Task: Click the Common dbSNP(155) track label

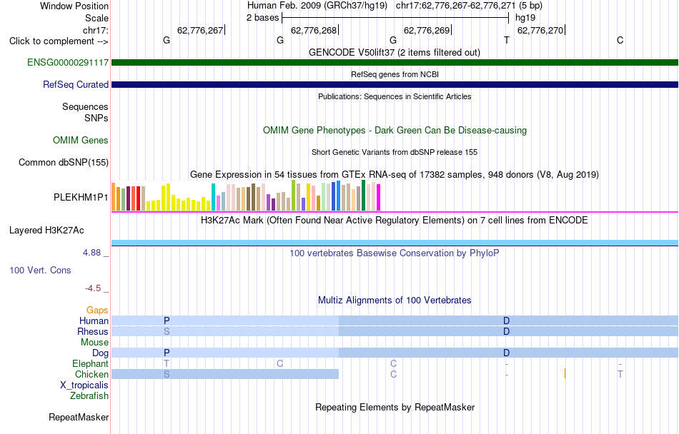Action: pyautogui.click(x=63, y=162)
